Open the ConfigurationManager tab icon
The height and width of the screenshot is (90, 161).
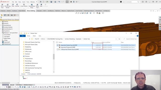click(x=8, y=15)
